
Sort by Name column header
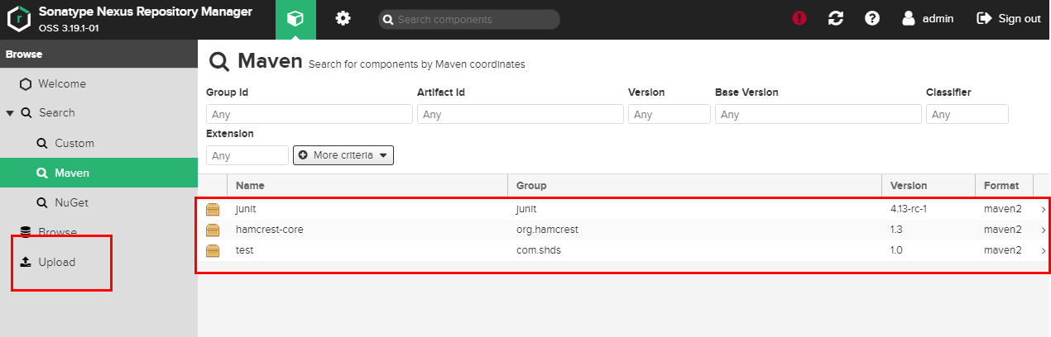click(367, 186)
